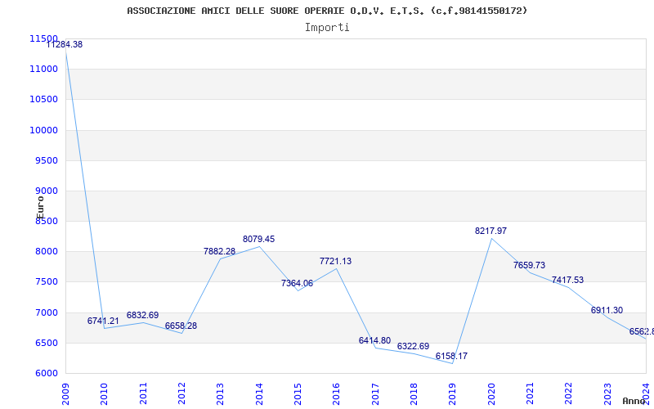Click the 2013 x-axis year label
The height and width of the screenshot is (409, 654).
point(220,394)
